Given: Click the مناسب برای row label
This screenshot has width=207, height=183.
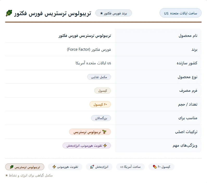Looking at the screenshot, I should coord(188,118).
